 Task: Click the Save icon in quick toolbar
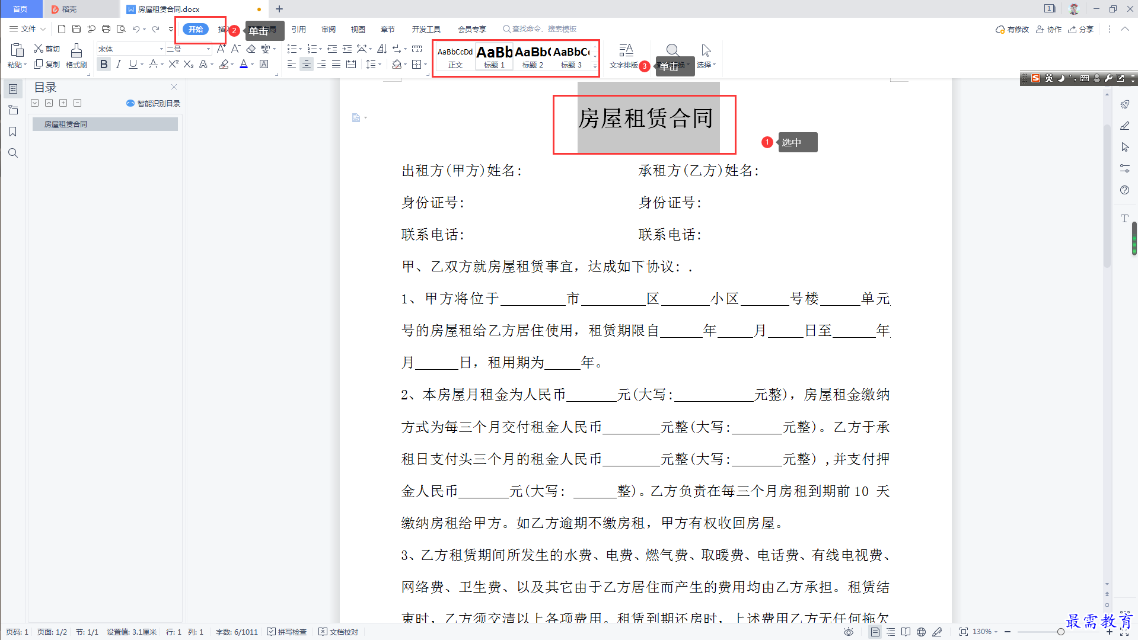tap(76, 29)
